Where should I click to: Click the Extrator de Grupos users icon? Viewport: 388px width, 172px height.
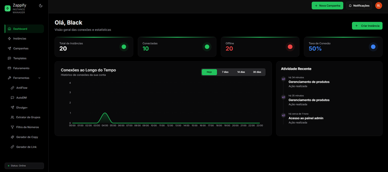coord(12,117)
